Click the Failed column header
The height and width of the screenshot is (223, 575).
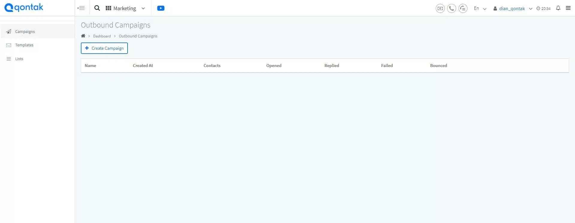click(387, 66)
